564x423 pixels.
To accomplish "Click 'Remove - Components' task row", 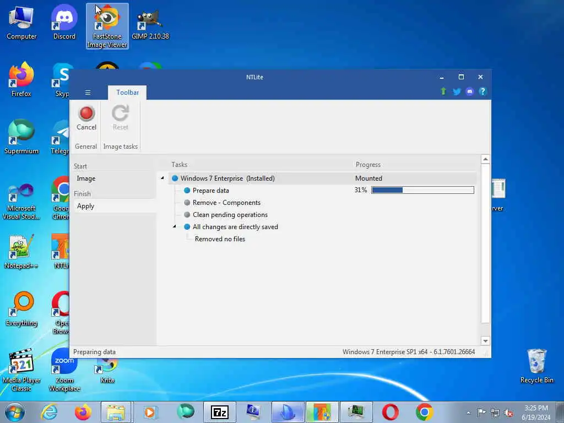I will 226,203.
